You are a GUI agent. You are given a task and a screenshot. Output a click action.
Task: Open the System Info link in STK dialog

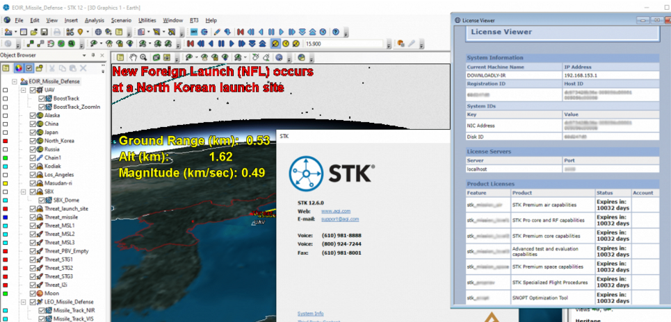tap(311, 314)
